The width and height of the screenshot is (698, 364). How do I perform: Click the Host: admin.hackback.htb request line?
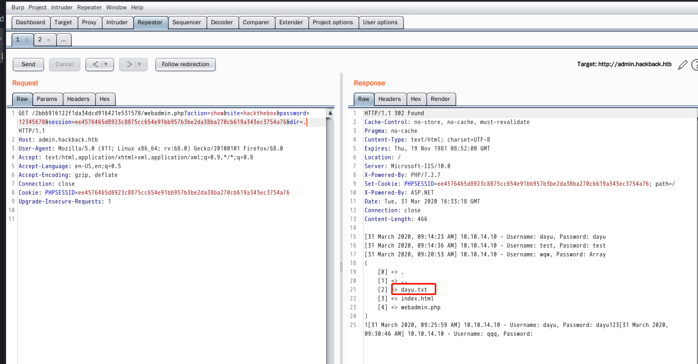pyautogui.click(x=58, y=140)
